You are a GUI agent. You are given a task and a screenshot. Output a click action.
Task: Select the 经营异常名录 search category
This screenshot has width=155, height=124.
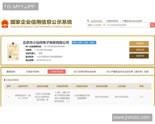[112, 21]
